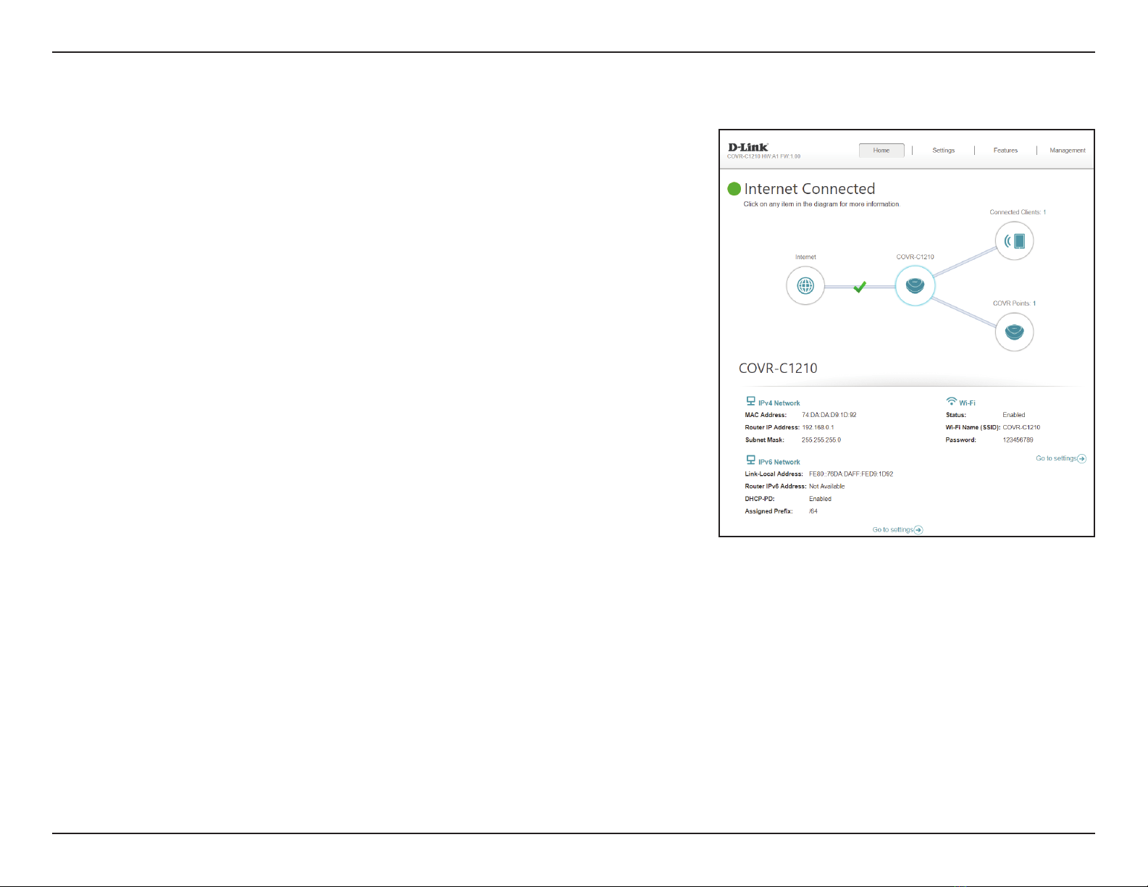Click the COVR-C1210 HW:A1 FW:1.00 version text
Image resolution: width=1148 pixels, height=887 pixels.
764,156
